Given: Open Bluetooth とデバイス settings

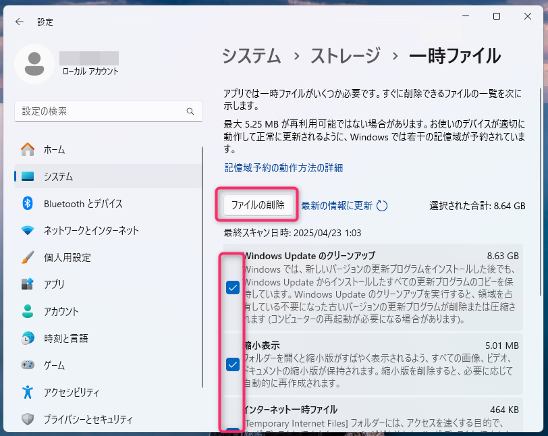Looking at the screenshot, I should pyautogui.click(x=108, y=204).
